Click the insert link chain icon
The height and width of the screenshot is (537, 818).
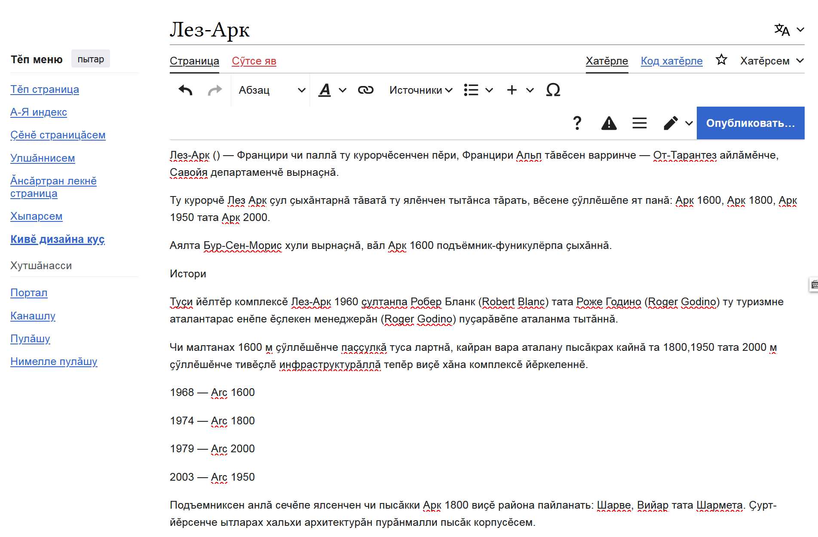coord(365,90)
